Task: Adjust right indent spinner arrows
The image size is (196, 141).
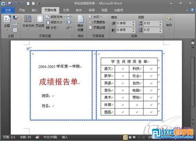Action: coord(133,30)
